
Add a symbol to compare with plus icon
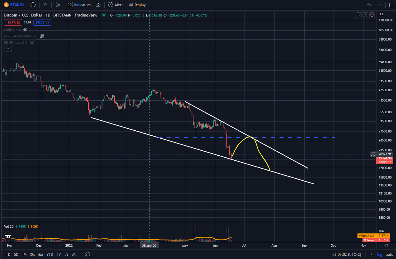(33, 5)
